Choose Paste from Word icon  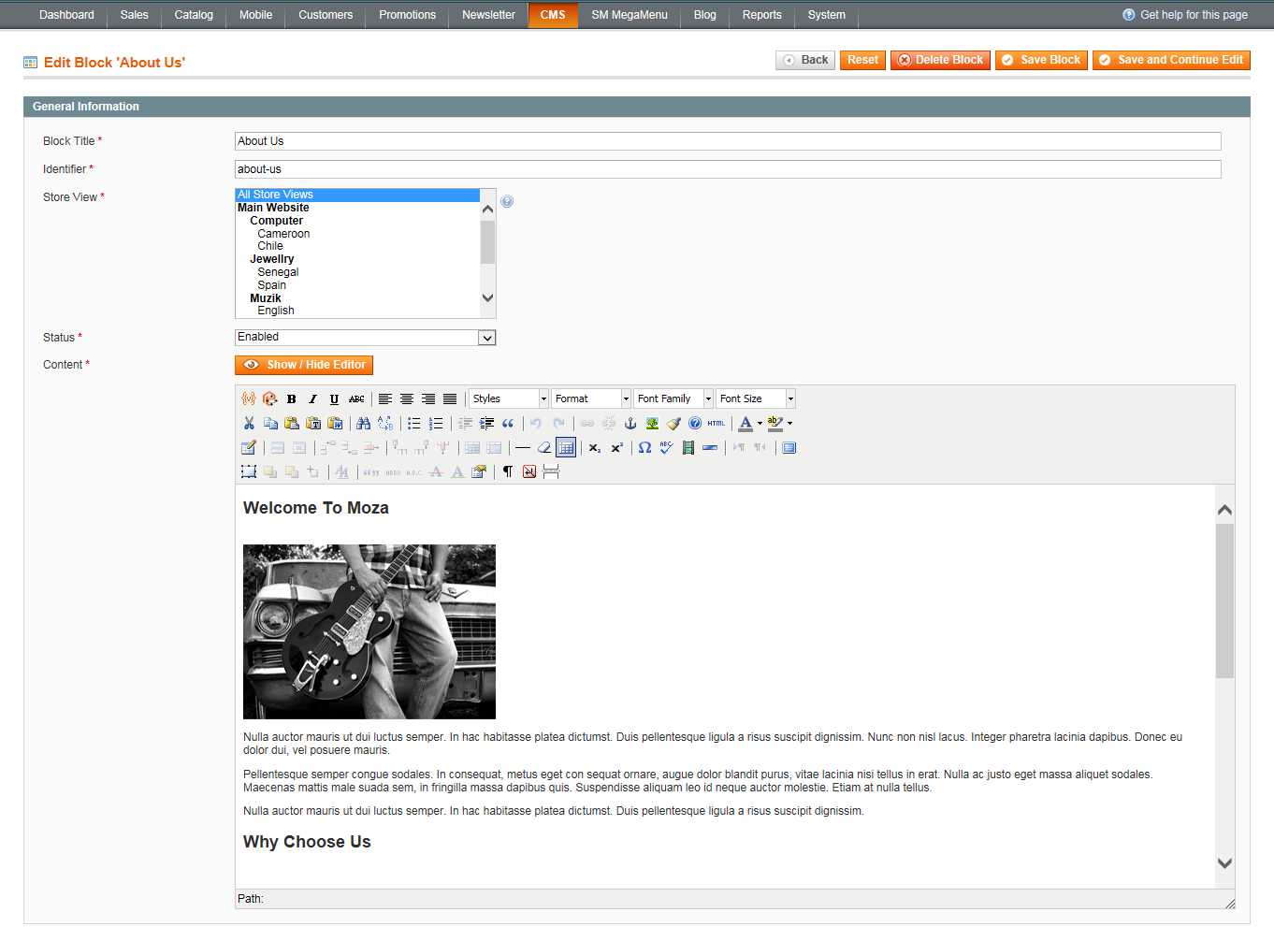tap(335, 423)
